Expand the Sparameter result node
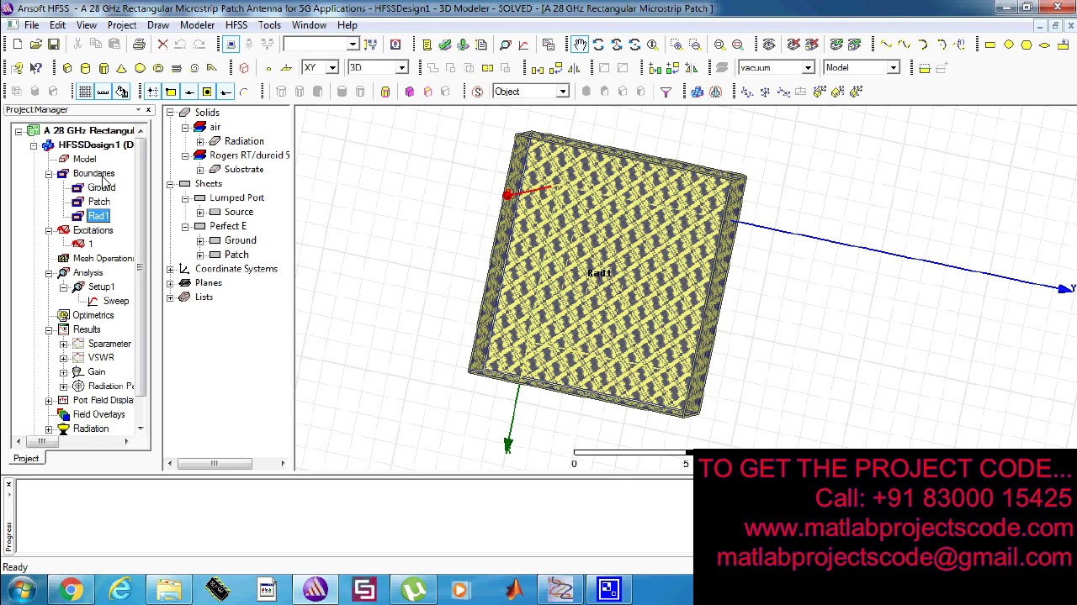 [64, 344]
